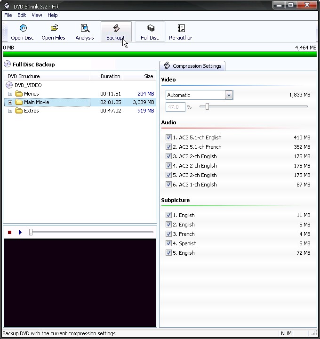Click the NUM status bar indicator
Image resolution: width=320 pixels, height=339 pixels.
tap(286, 333)
